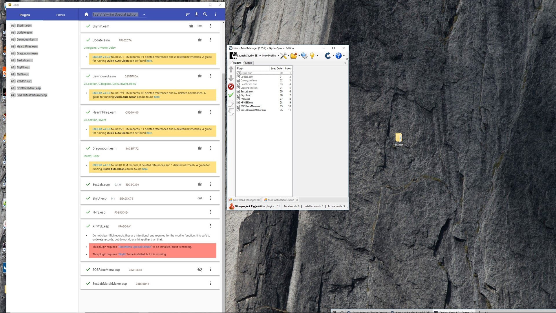Viewport: 556px width, 313px height.
Task: Click the lightbulb tips icon in Nexus
Action: click(312, 56)
